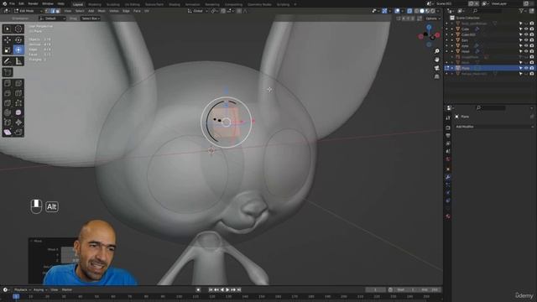The height and width of the screenshot is (302, 537).
Task: Open the Add Modifier dropdown
Action: (x=494, y=127)
